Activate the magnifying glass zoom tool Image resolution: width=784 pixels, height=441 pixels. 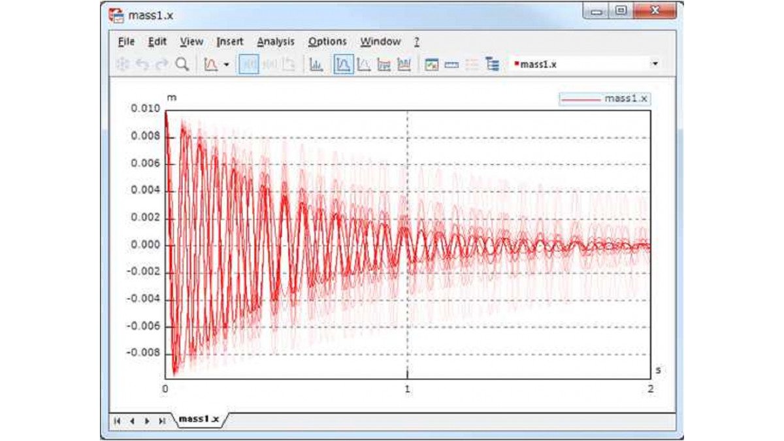pyautogui.click(x=182, y=64)
